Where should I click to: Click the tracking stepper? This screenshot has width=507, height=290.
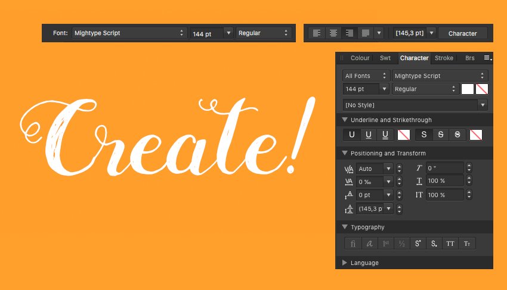tap(399, 182)
